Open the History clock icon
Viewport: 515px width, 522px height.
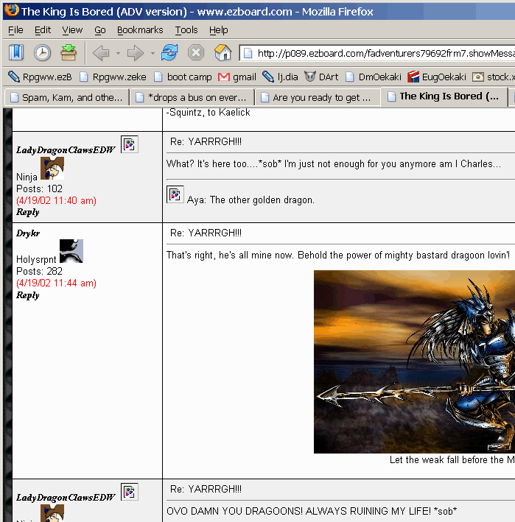42,52
